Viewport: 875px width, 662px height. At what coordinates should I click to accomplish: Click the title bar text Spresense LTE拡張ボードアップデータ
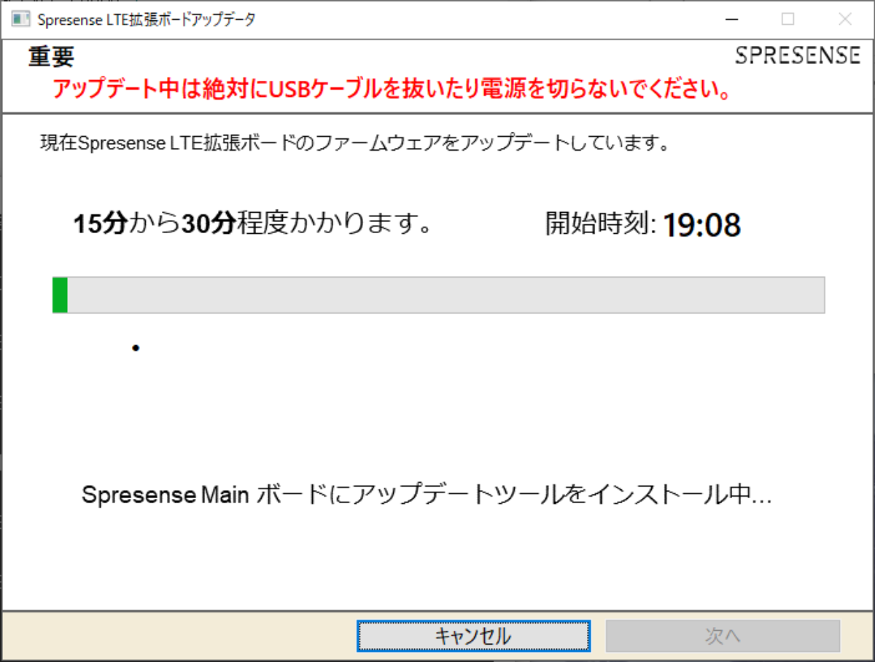[x=146, y=20]
